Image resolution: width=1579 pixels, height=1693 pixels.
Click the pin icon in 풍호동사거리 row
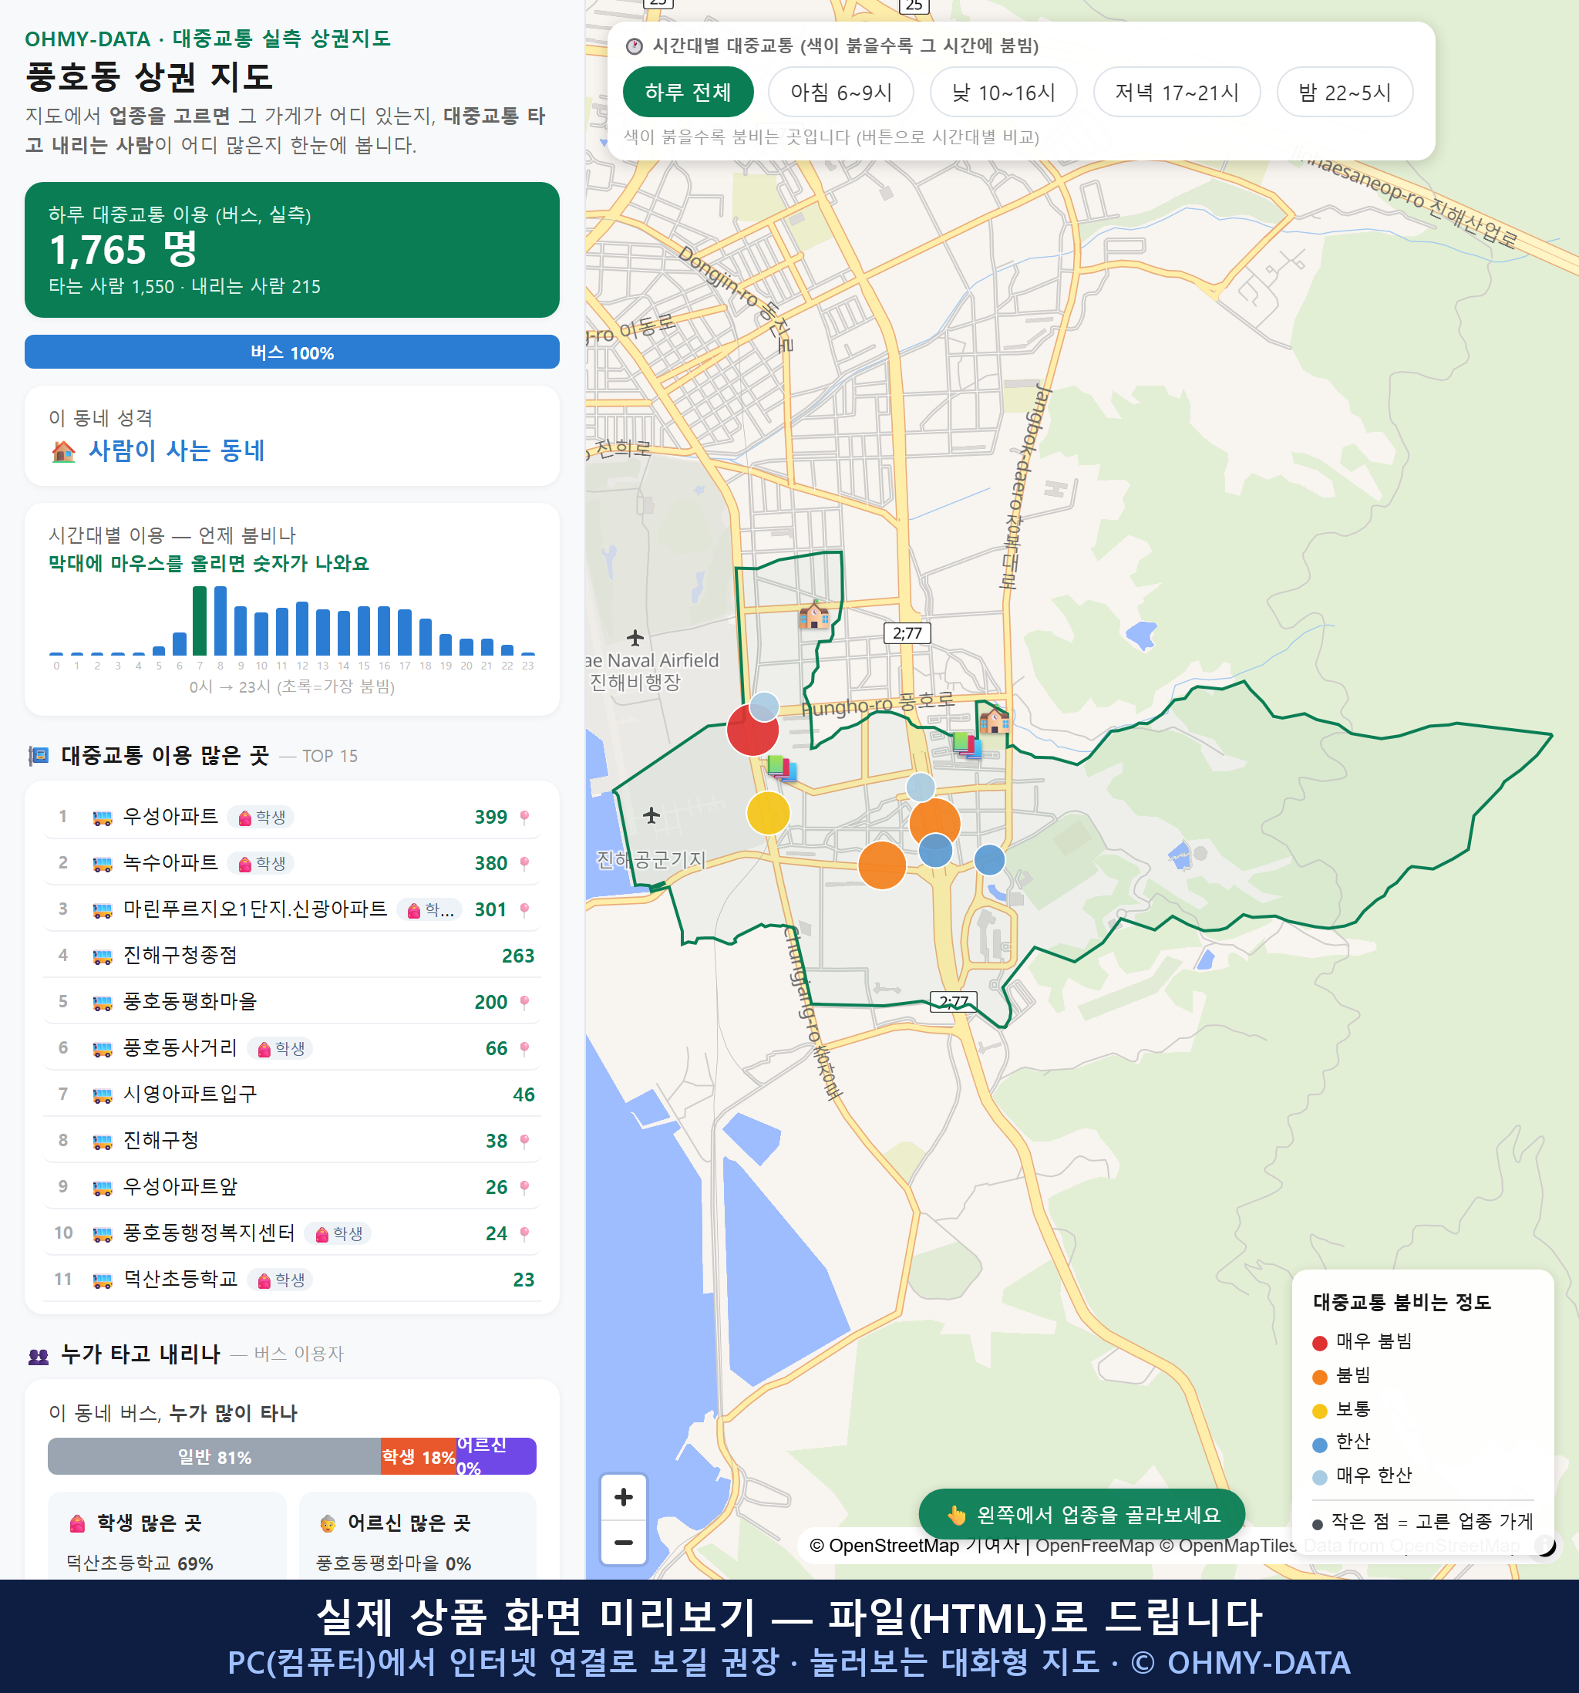(524, 1048)
